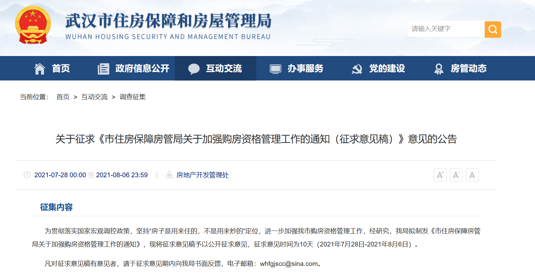Image resolution: width=535 pixels, height=273 pixels.
Task: Click the home icon in navigation bar
Action: (x=40, y=69)
